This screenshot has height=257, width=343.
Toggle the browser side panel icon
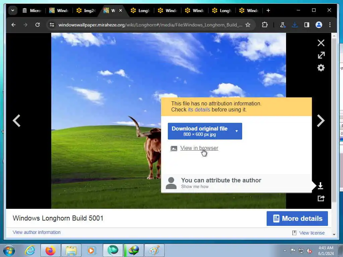pyautogui.click(x=307, y=25)
